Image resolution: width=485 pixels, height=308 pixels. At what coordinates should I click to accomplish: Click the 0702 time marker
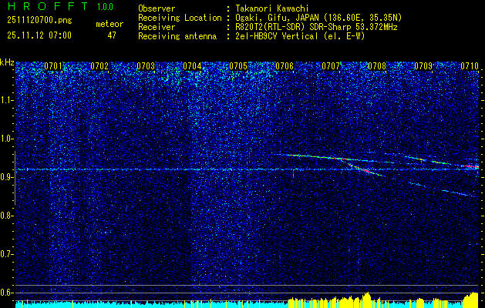point(99,66)
